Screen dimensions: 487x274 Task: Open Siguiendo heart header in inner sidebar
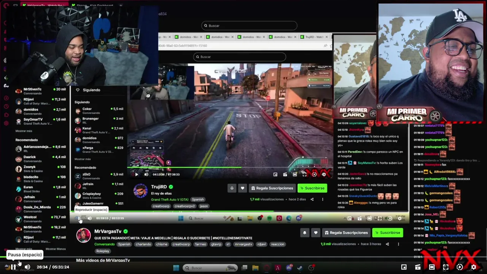point(88,90)
